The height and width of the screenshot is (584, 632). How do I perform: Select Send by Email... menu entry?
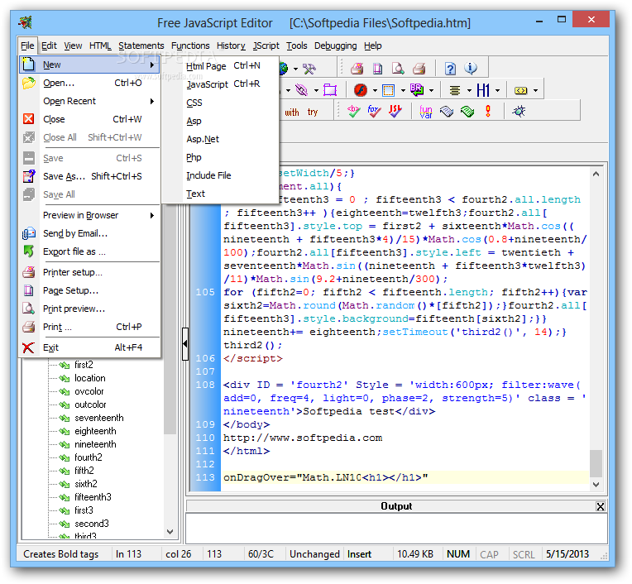tap(89, 233)
